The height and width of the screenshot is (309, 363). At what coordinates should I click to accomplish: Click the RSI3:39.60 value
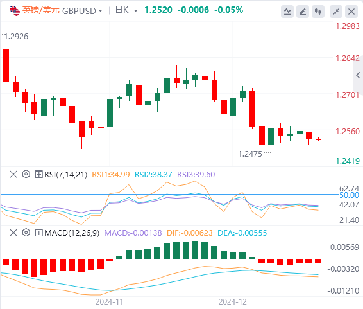pos(196,174)
